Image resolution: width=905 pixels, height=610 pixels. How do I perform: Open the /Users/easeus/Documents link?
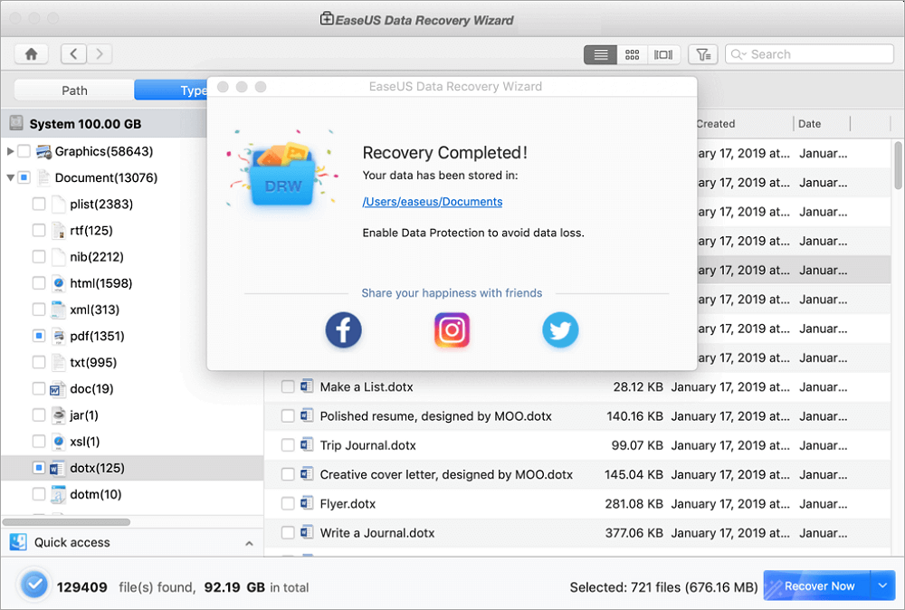(x=433, y=202)
